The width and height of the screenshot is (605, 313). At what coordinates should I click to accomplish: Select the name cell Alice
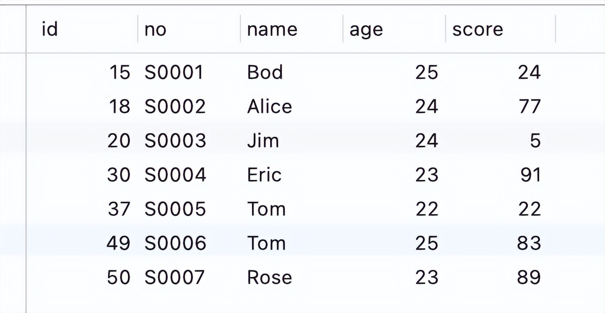point(269,107)
